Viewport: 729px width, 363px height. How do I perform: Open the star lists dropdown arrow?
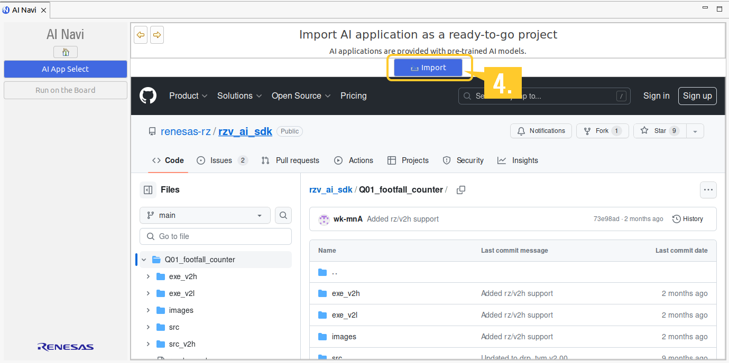(x=695, y=131)
